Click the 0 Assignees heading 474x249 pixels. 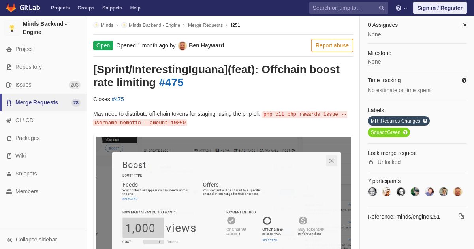point(383,25)
